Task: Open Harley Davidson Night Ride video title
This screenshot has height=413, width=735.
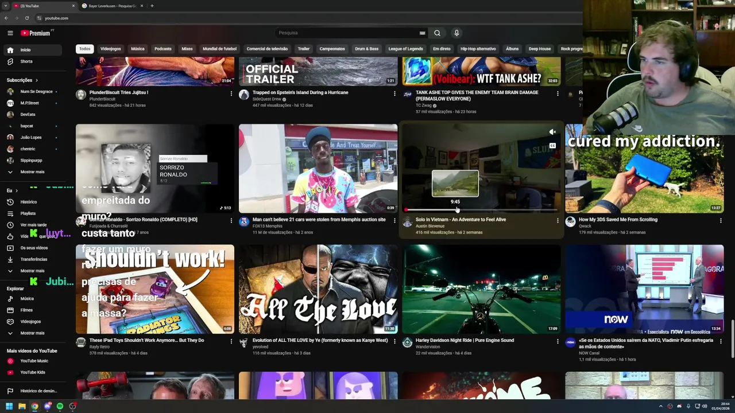Action: coord(465,340)
